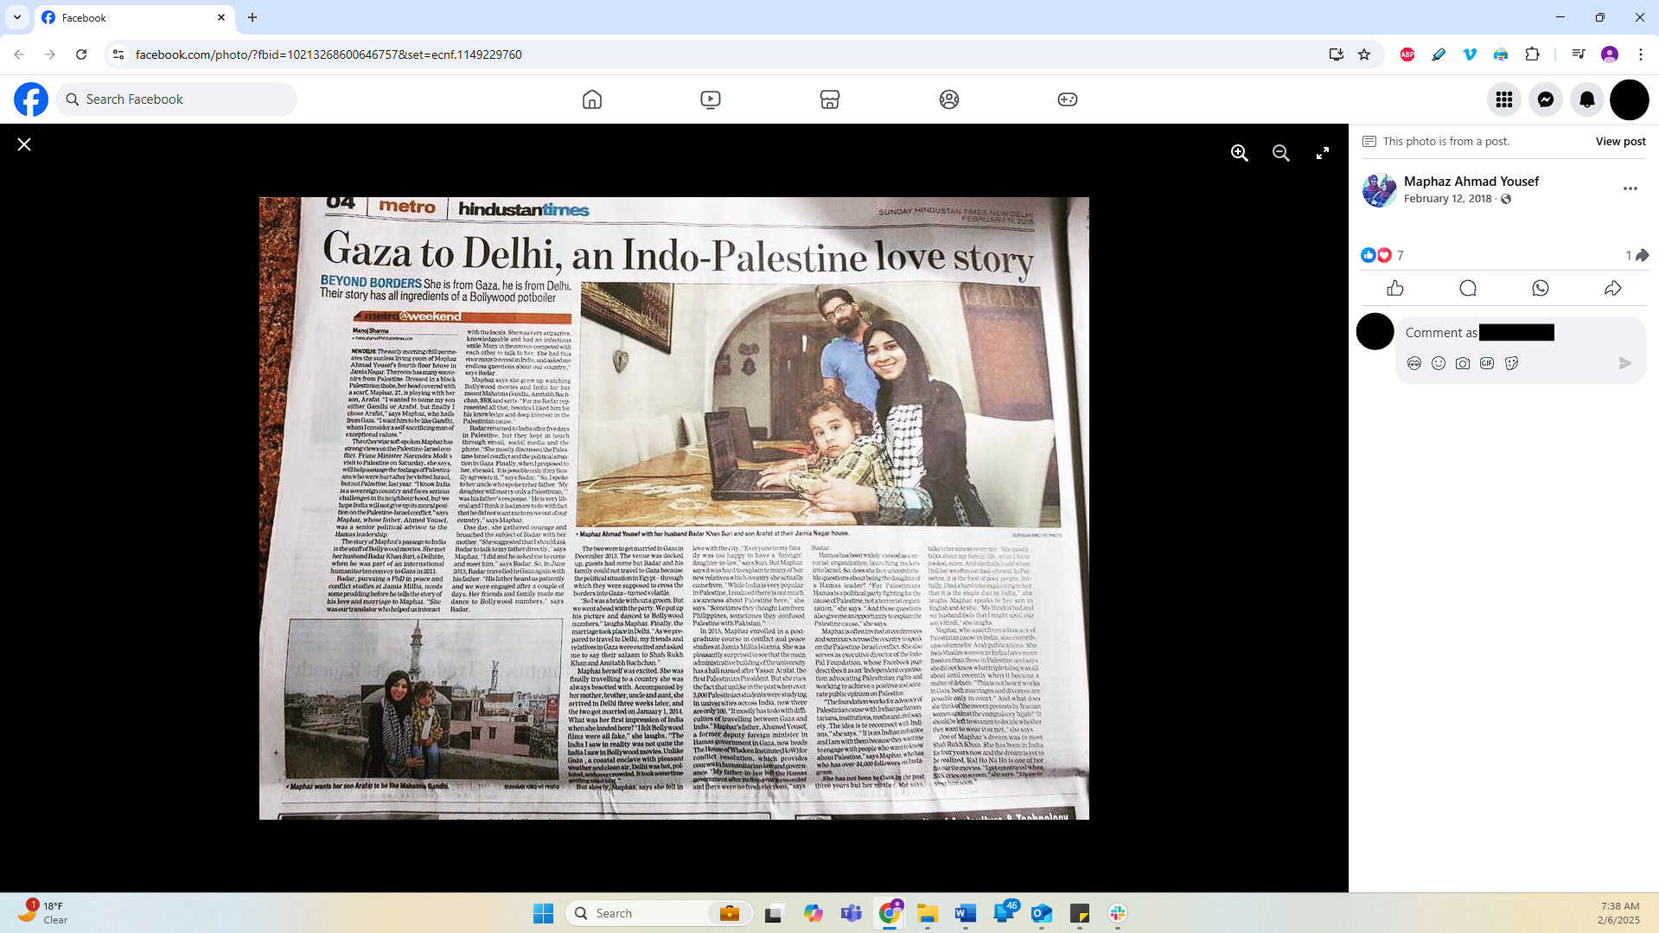1659x933 pixels.
Task: Open the notifications bell
Action: tap(1586, 99)
